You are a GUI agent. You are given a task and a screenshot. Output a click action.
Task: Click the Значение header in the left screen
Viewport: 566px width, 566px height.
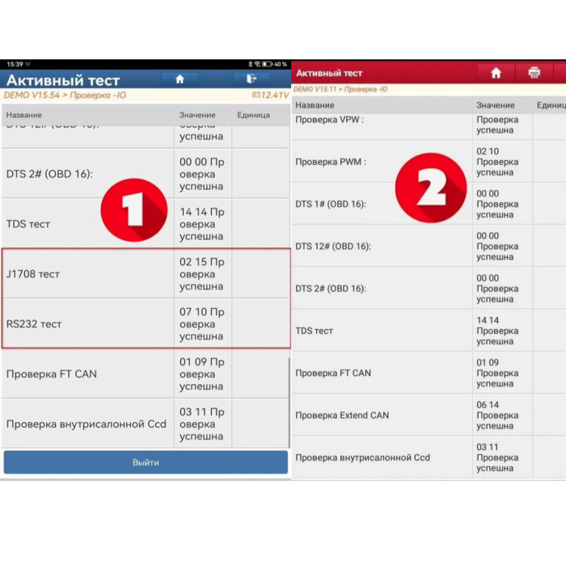click(x=197, y=115)
